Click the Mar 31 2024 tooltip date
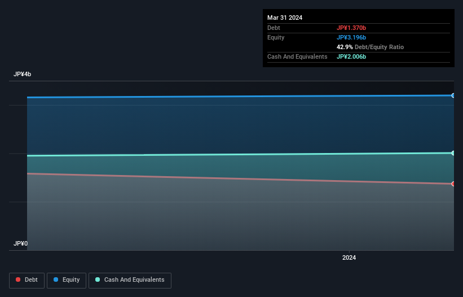463x297 pixels. point(285,18)
